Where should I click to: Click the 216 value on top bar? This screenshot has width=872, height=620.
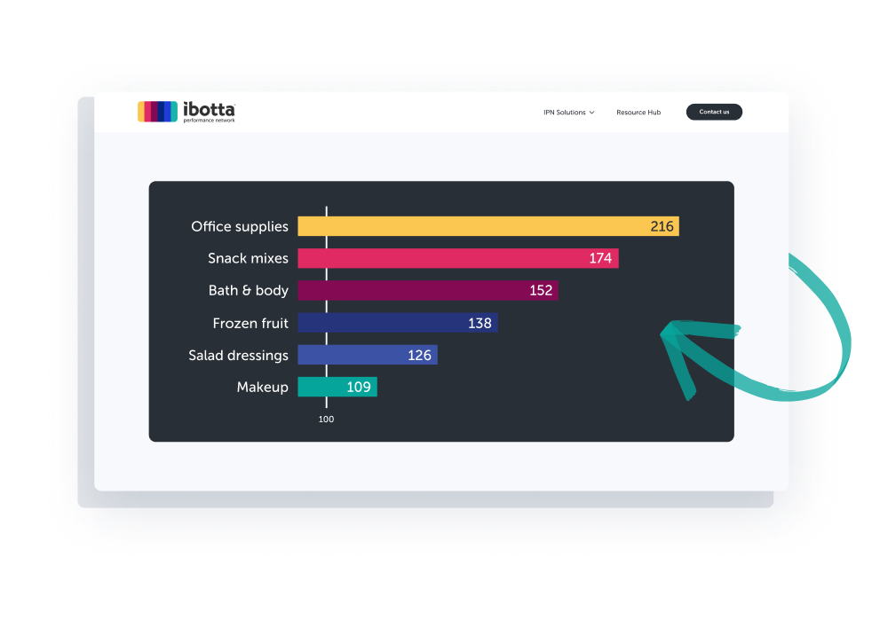click(662, 226)
